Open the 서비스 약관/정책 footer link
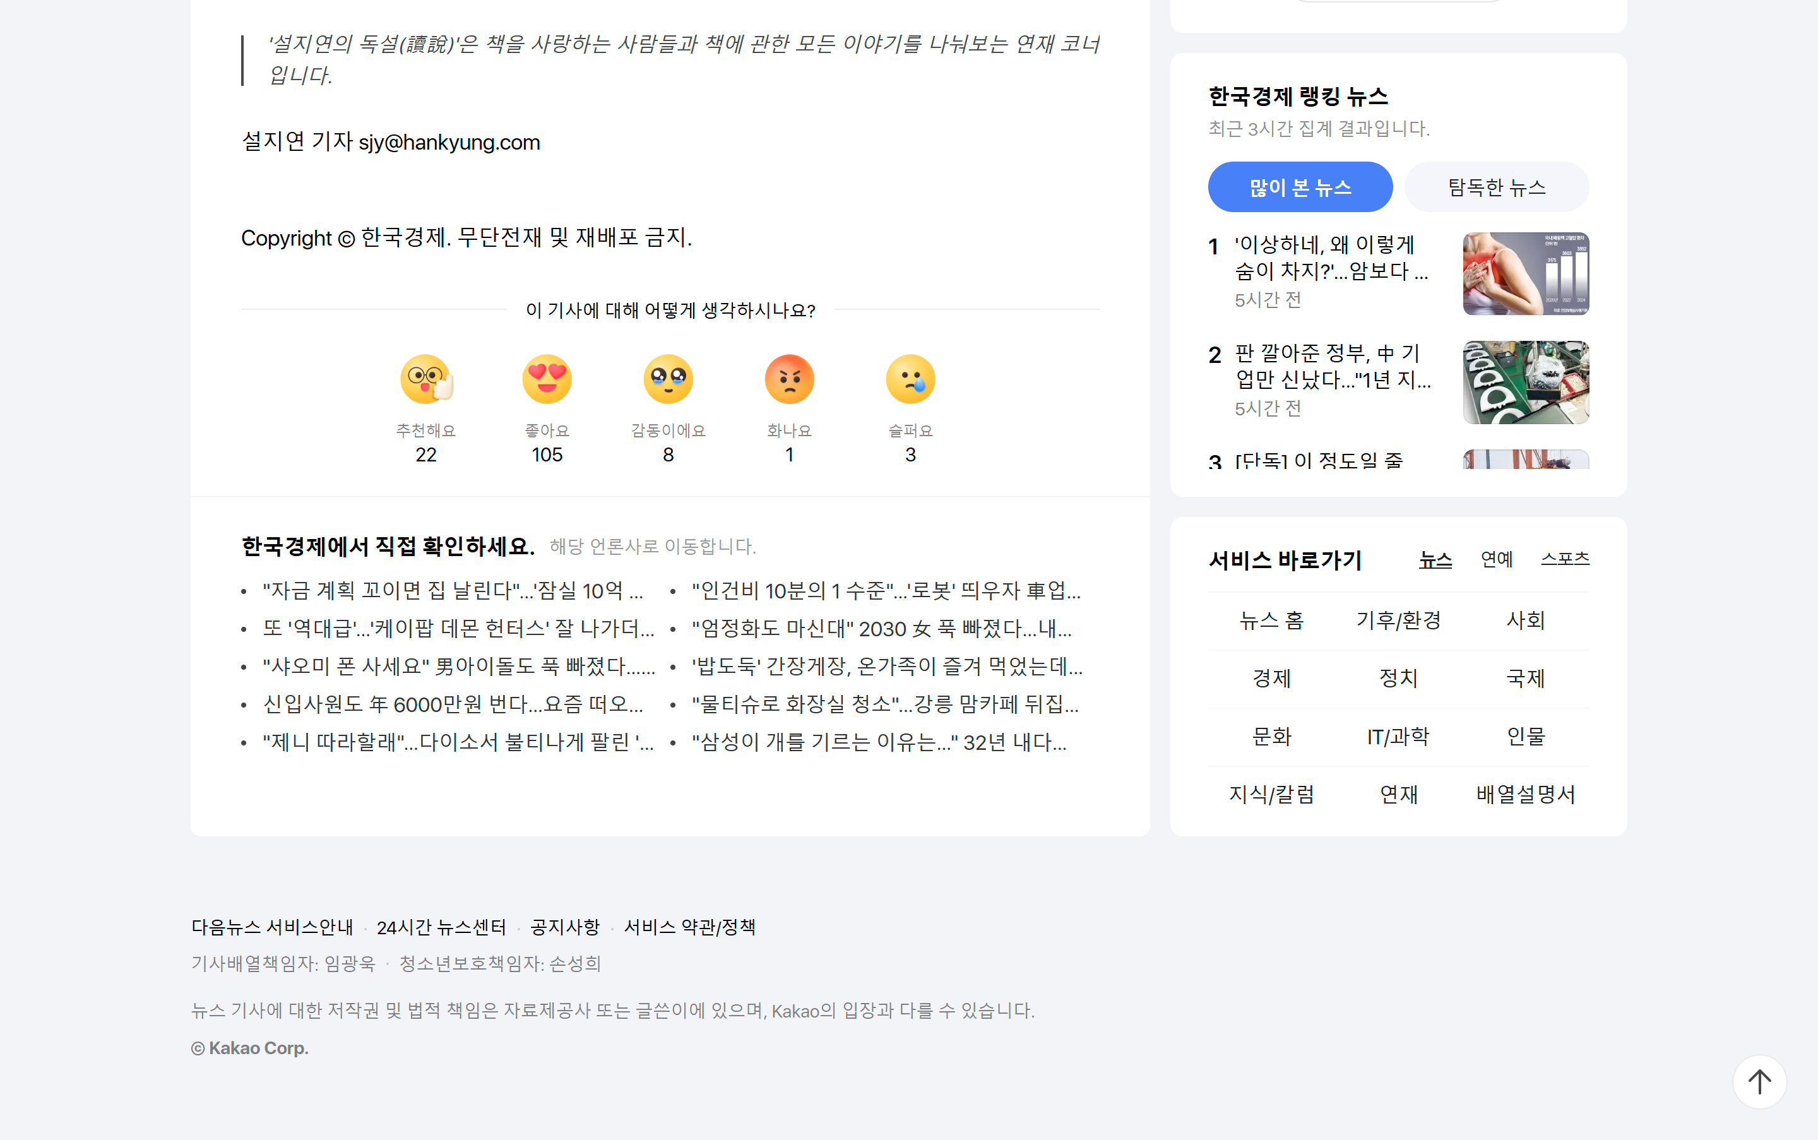Image resolution: width=1818 pixels, height=1140 pixels. [x=689, y=927]
